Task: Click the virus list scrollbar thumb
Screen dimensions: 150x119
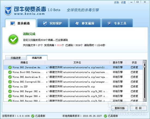Action: [145, 67]
